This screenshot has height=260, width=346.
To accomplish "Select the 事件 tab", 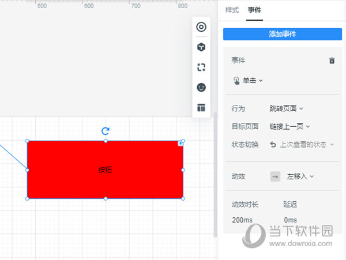I will (x=254, y=10).
